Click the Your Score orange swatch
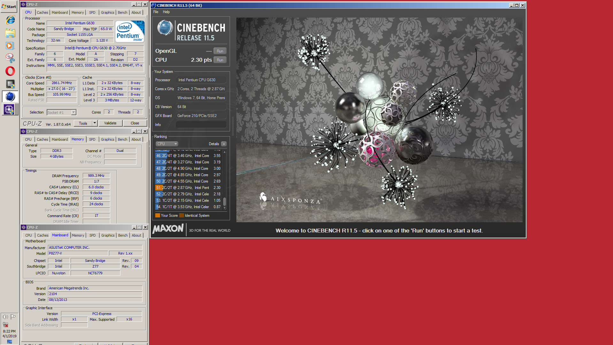The width and height of the screenshot is (613, 345). click(157, 216)
